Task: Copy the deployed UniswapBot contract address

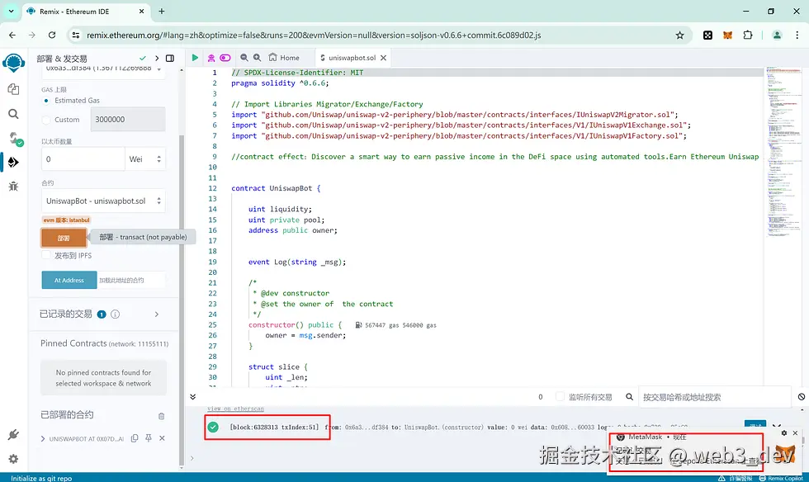Action: click(135, 438)
